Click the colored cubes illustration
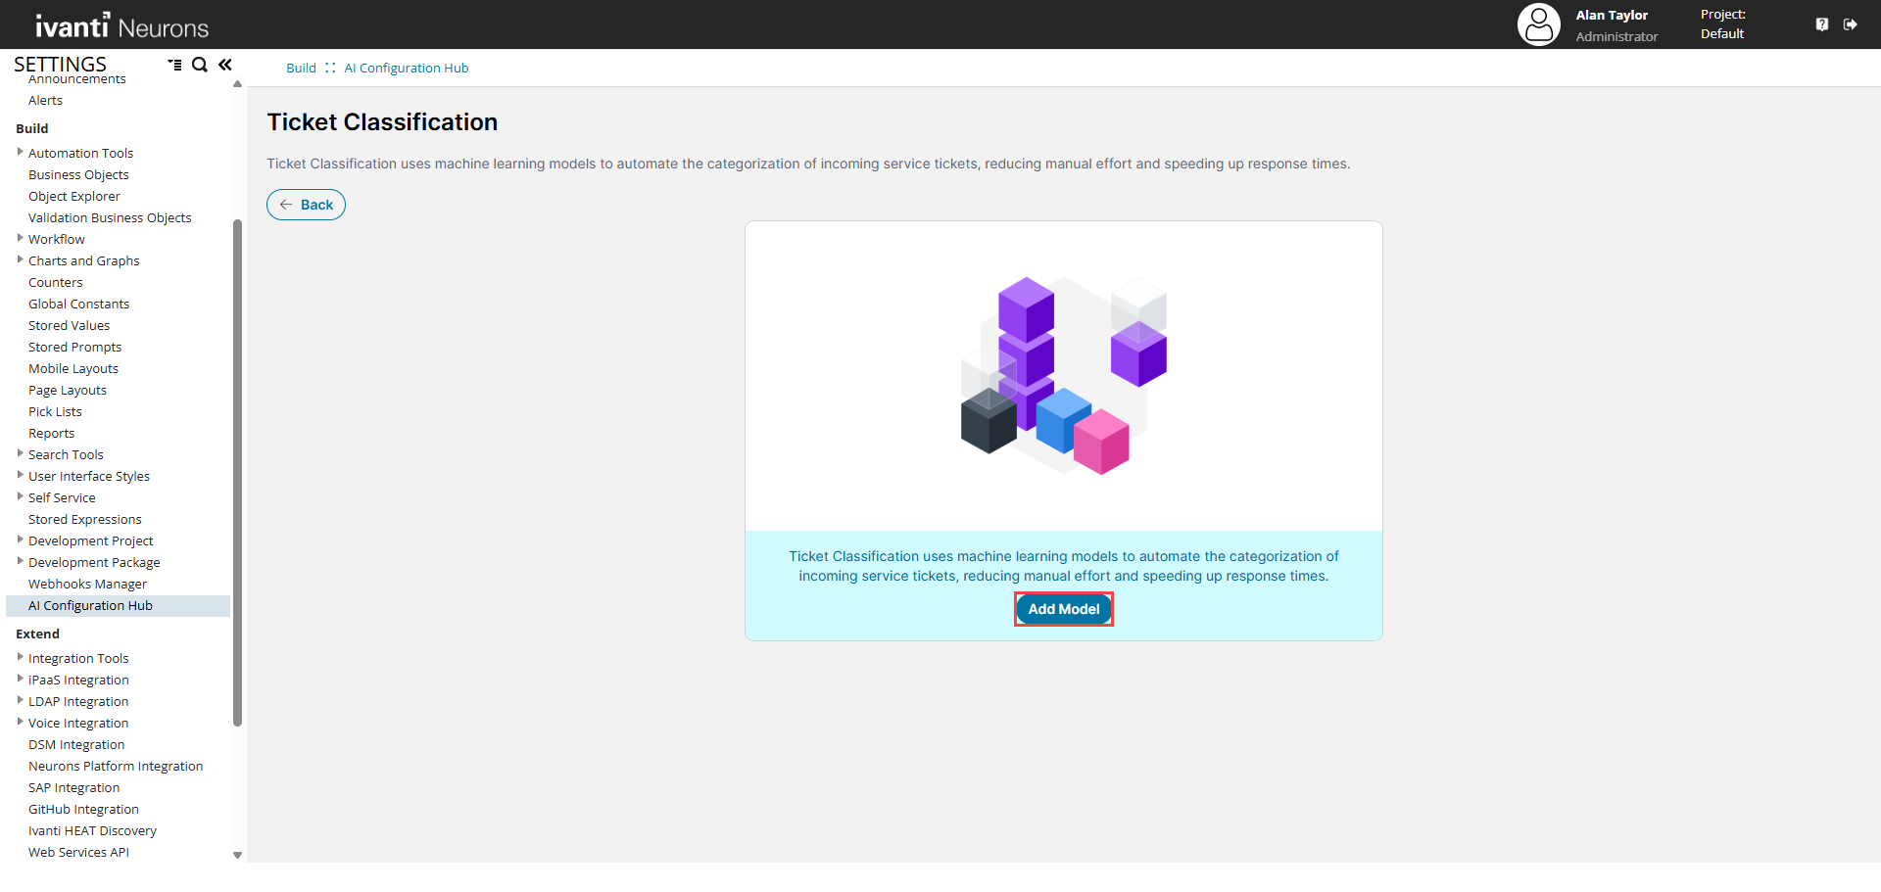1881x892 pixels. (x=1064, y=376)
